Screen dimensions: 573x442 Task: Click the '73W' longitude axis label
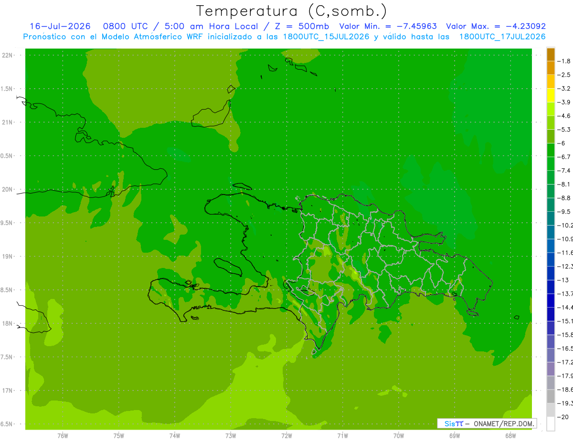coord(231,436)
